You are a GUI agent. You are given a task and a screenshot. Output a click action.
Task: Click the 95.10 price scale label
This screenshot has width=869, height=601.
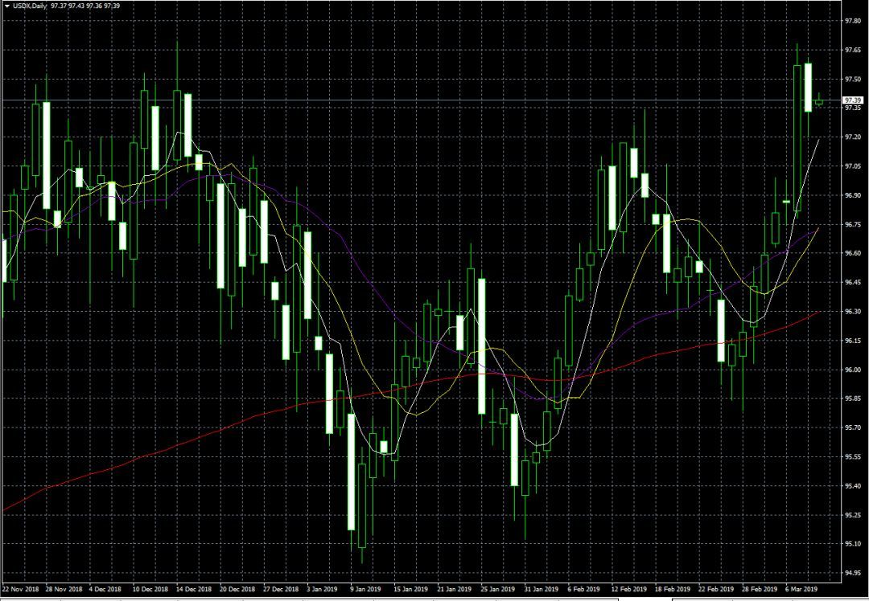pyautogui.click(x=852, y=544)
